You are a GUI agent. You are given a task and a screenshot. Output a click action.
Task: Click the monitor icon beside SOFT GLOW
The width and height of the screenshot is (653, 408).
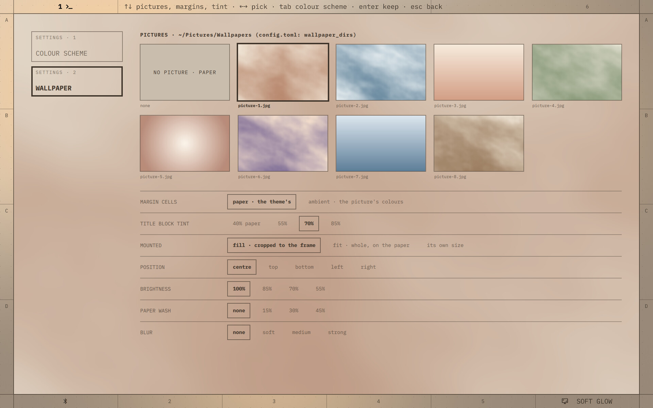[565, 401]
